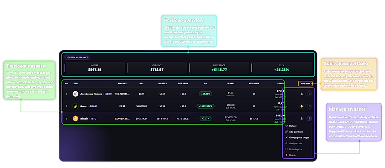Click the Bitcoin coin logo

(75, 119)
